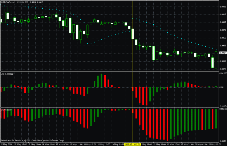
Task: Click the AO indicator label in the bottom pane
Action: [7, 110]
